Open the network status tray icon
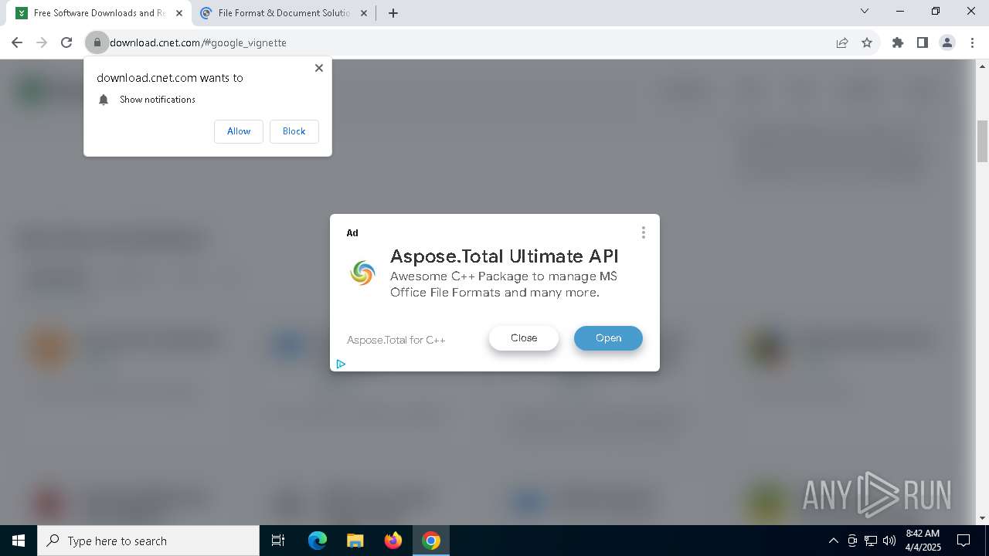Viewport: 989px width, 556px height. point(871,541)
